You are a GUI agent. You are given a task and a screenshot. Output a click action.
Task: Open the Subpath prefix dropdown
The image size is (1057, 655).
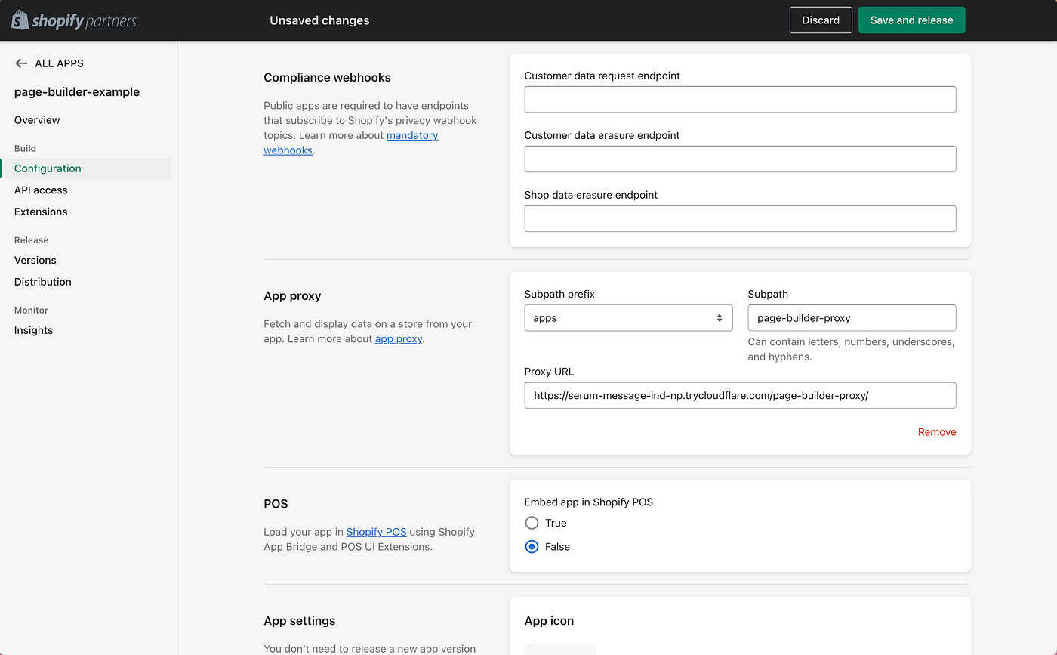pyautogui.click(x=628, y=318)
